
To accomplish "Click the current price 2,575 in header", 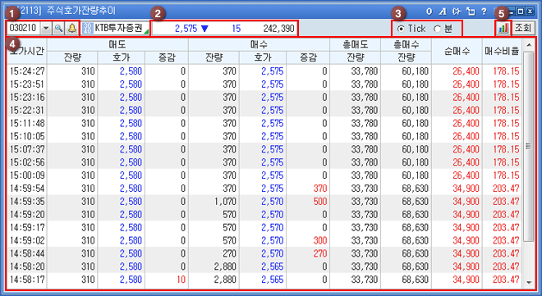I will coord(186,29).
